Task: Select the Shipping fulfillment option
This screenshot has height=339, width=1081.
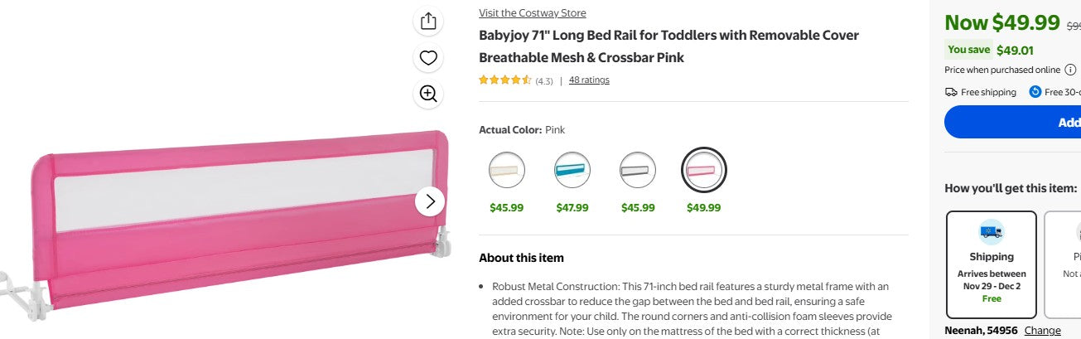Action: coord(991,264)
